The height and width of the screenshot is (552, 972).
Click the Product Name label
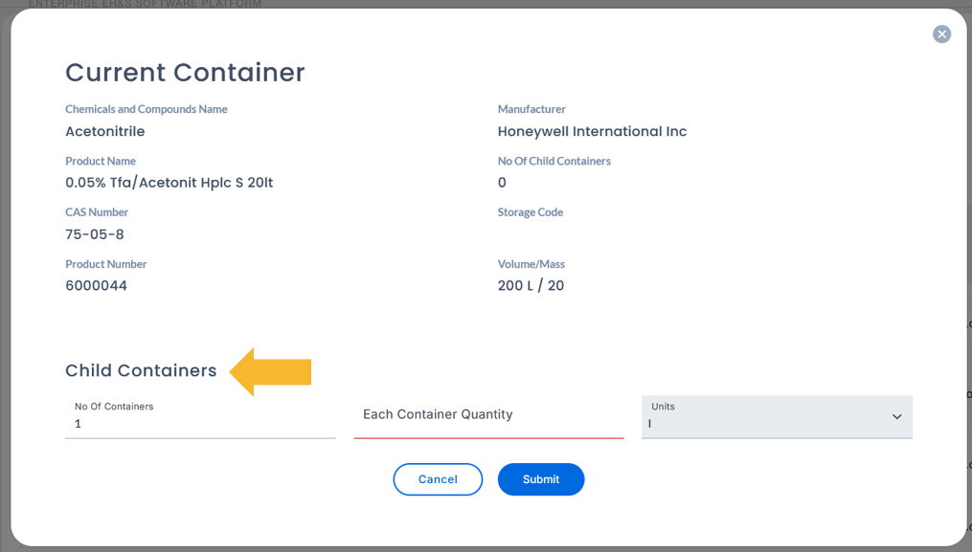tap(101, 161)
